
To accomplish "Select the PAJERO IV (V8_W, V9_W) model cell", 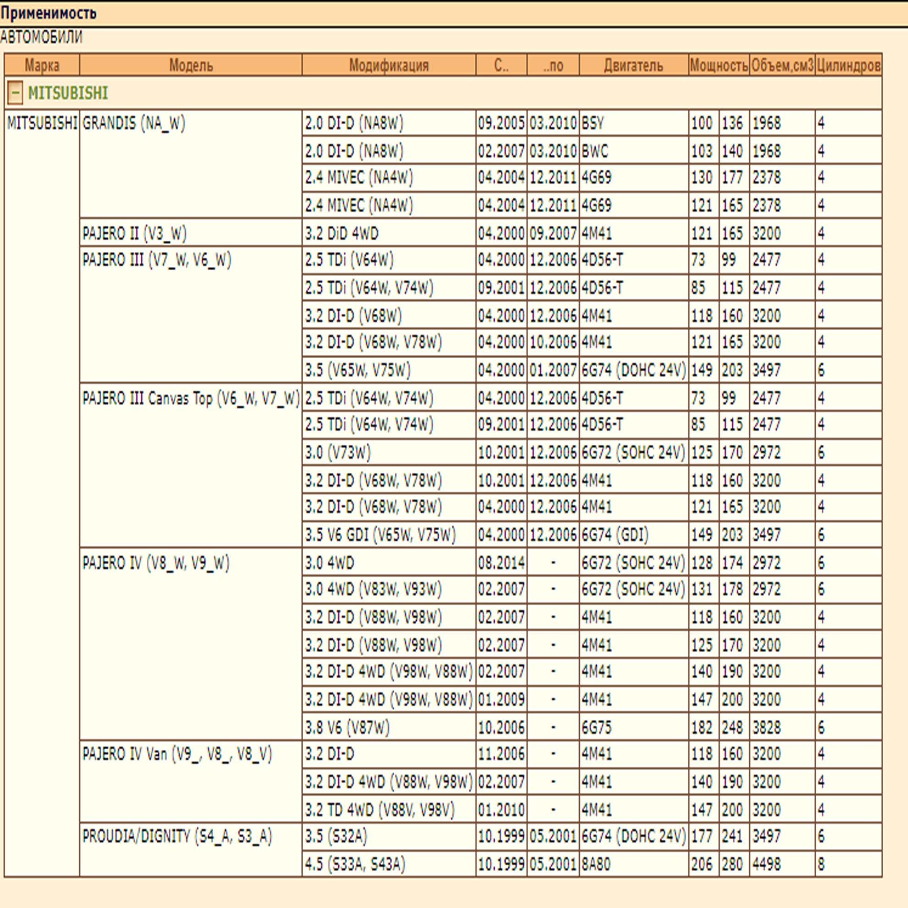I will pos(191,644).
